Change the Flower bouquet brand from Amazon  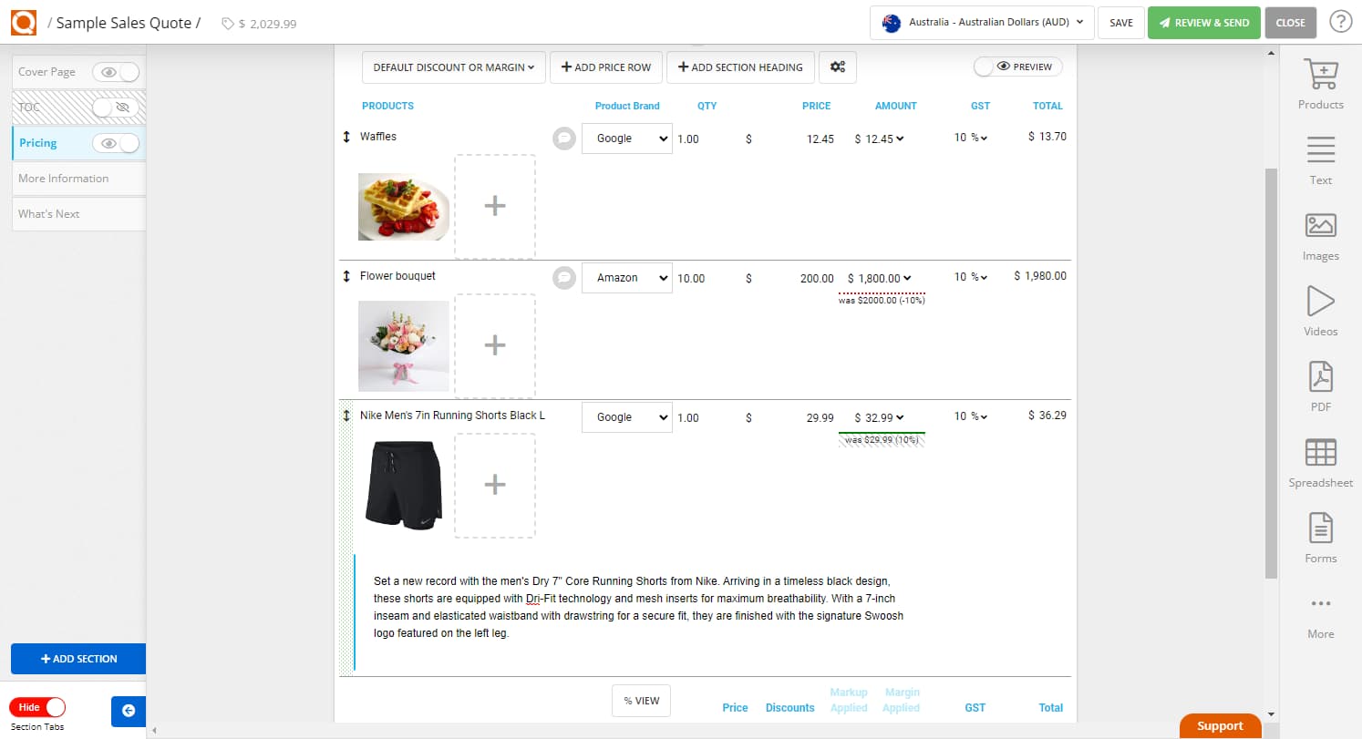(x=626, y=277)
